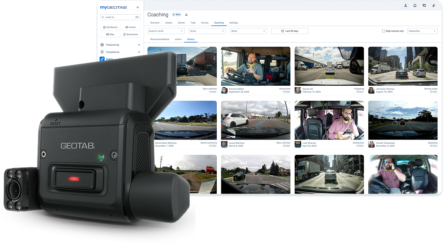
Task: Open the Ordered by dropdown
Action: click(x=422, y=31)
